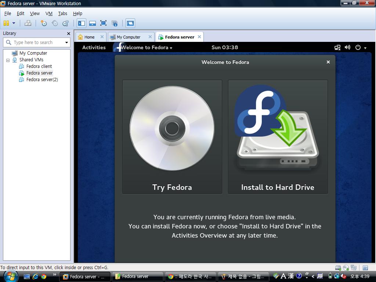This screenshot has height=282, width=376.
Task: Open the power options dropdown arrow
Action: point(14,23)
